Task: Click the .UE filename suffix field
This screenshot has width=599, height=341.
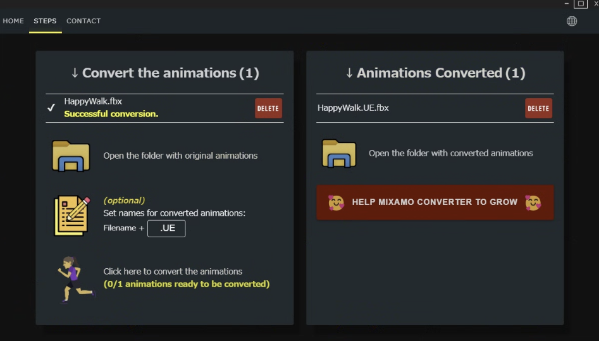Action: [x=166, y=228]
